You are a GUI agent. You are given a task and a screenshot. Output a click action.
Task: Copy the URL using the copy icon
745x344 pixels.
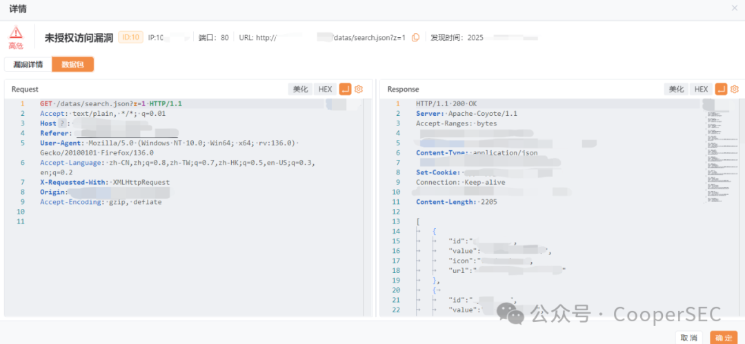pos(415,37)
